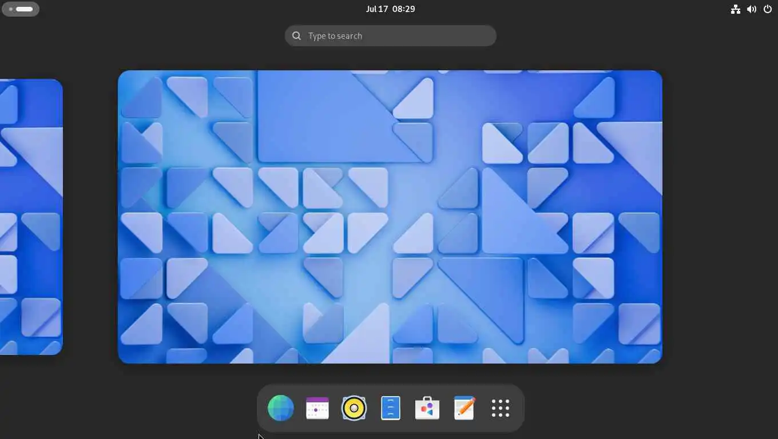Open the Text Editor notepad icon
The image size is (778, 439).
464,408
